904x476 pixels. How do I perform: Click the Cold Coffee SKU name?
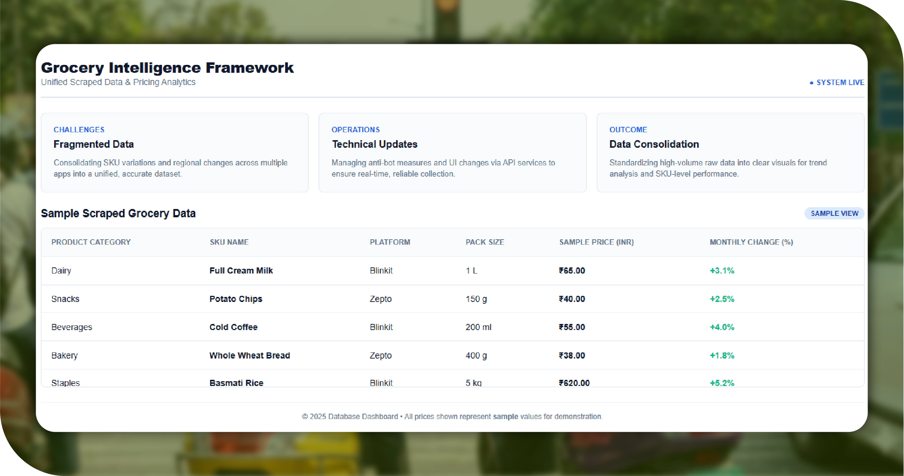pos(233,327)
